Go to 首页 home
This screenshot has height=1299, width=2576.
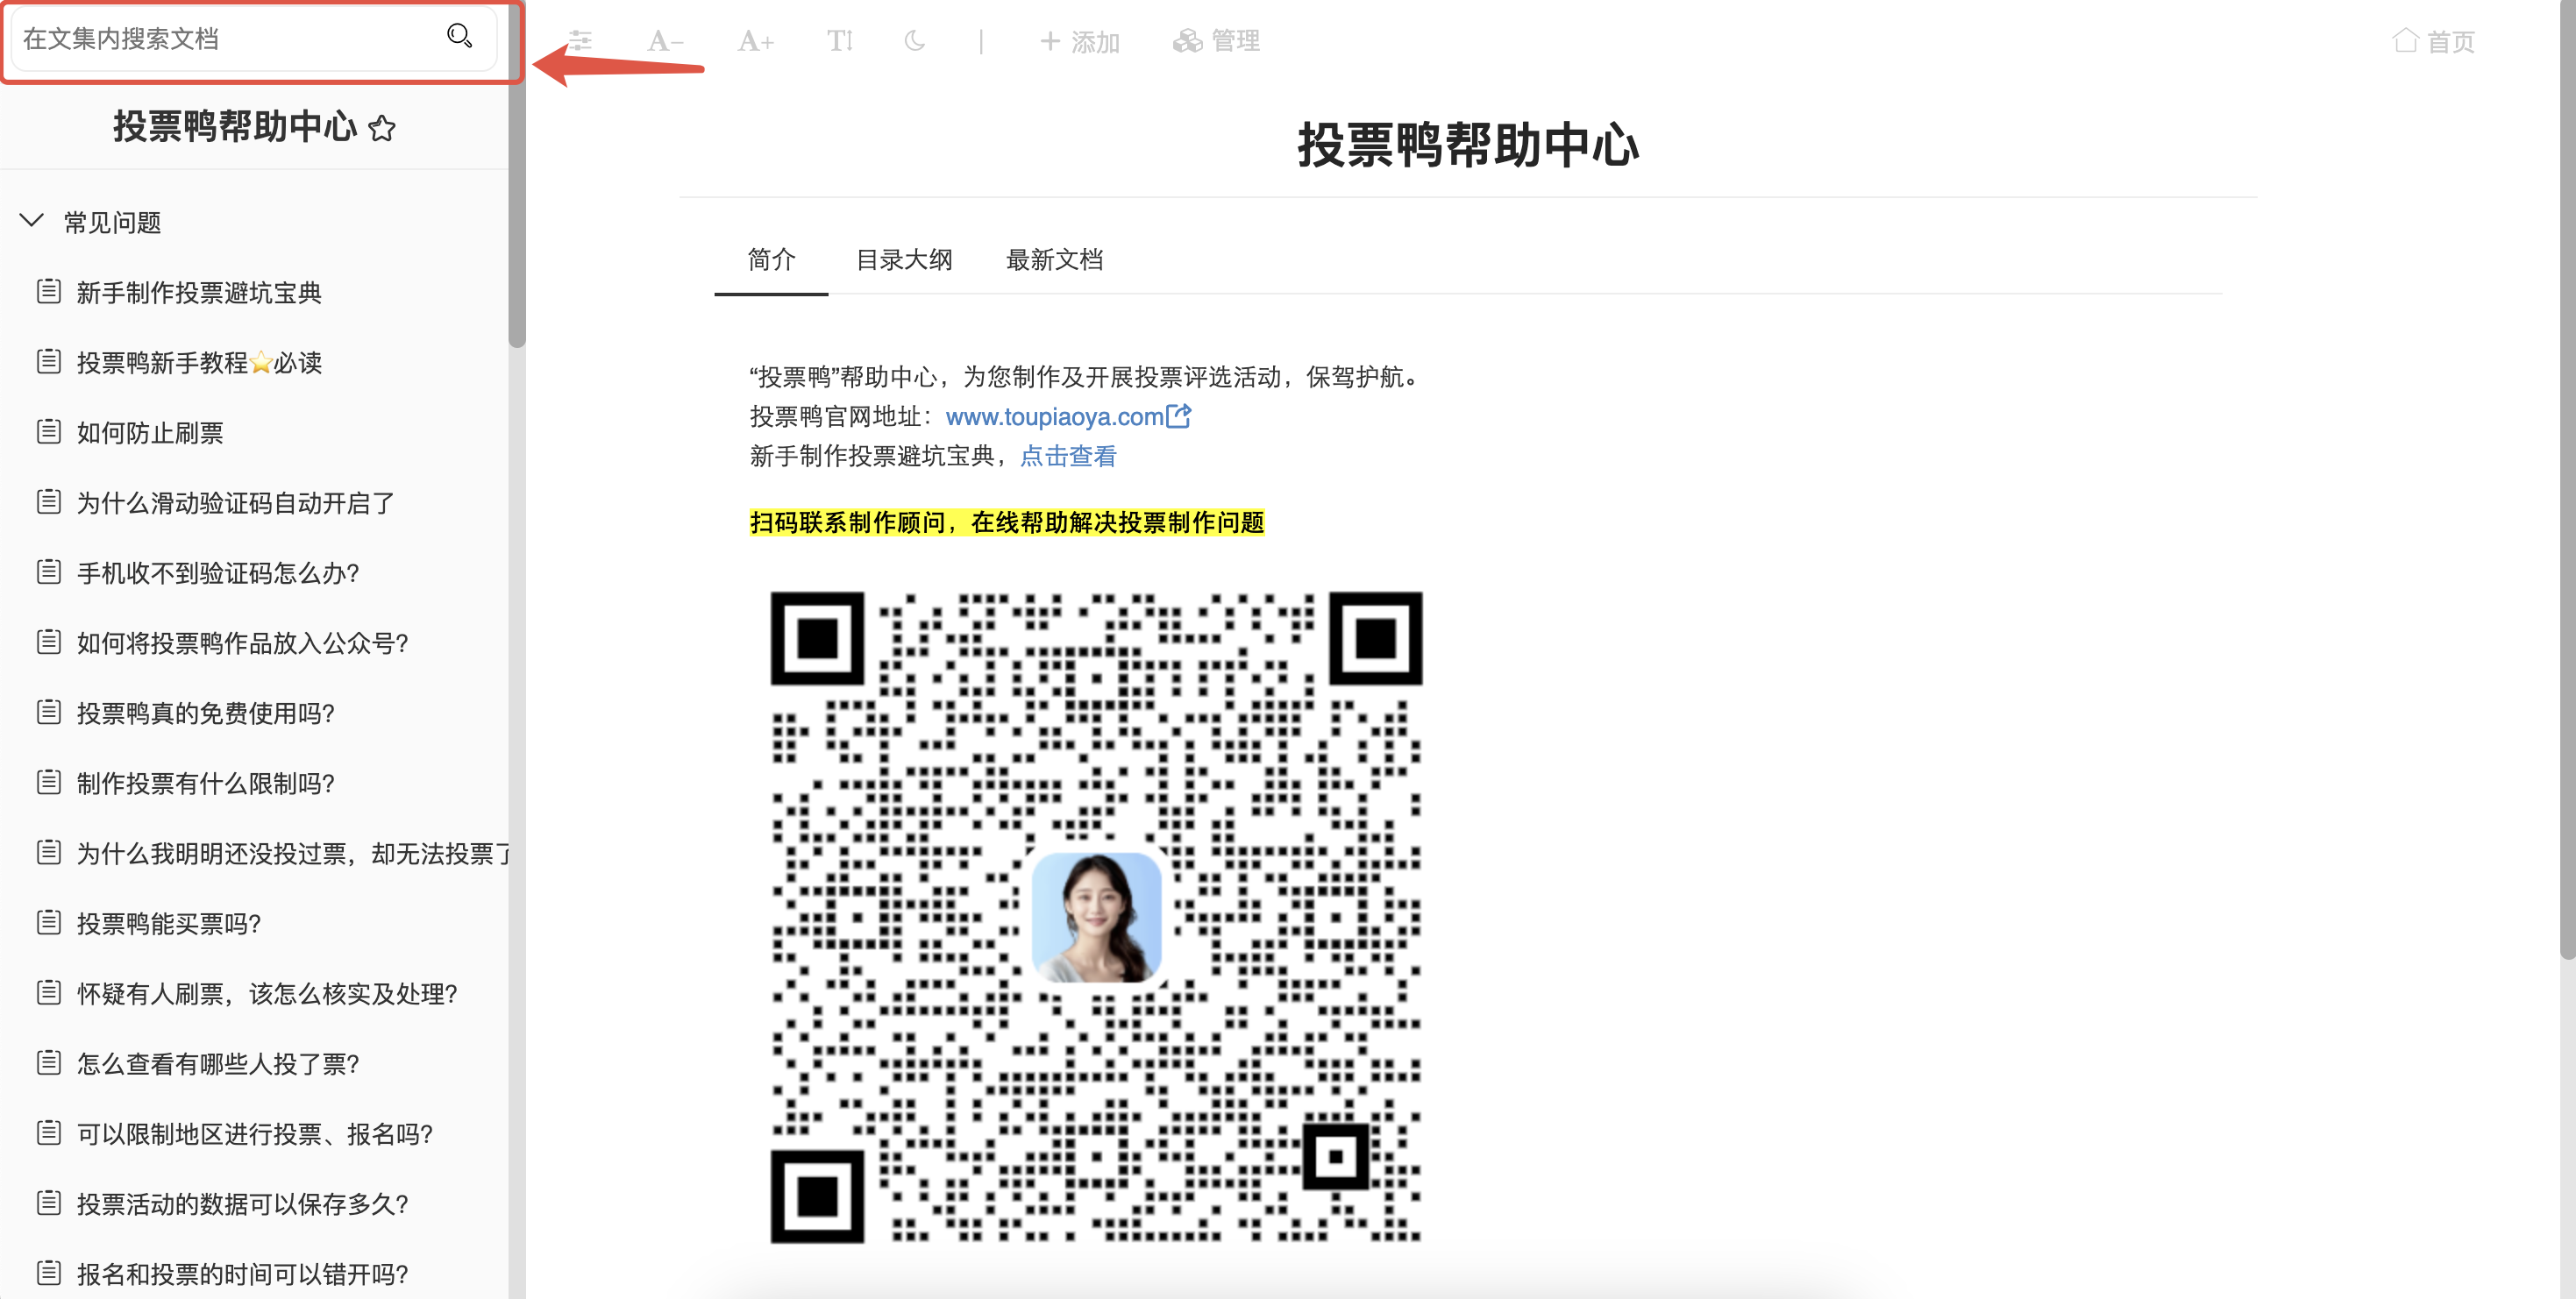(x=2434, y=41)
